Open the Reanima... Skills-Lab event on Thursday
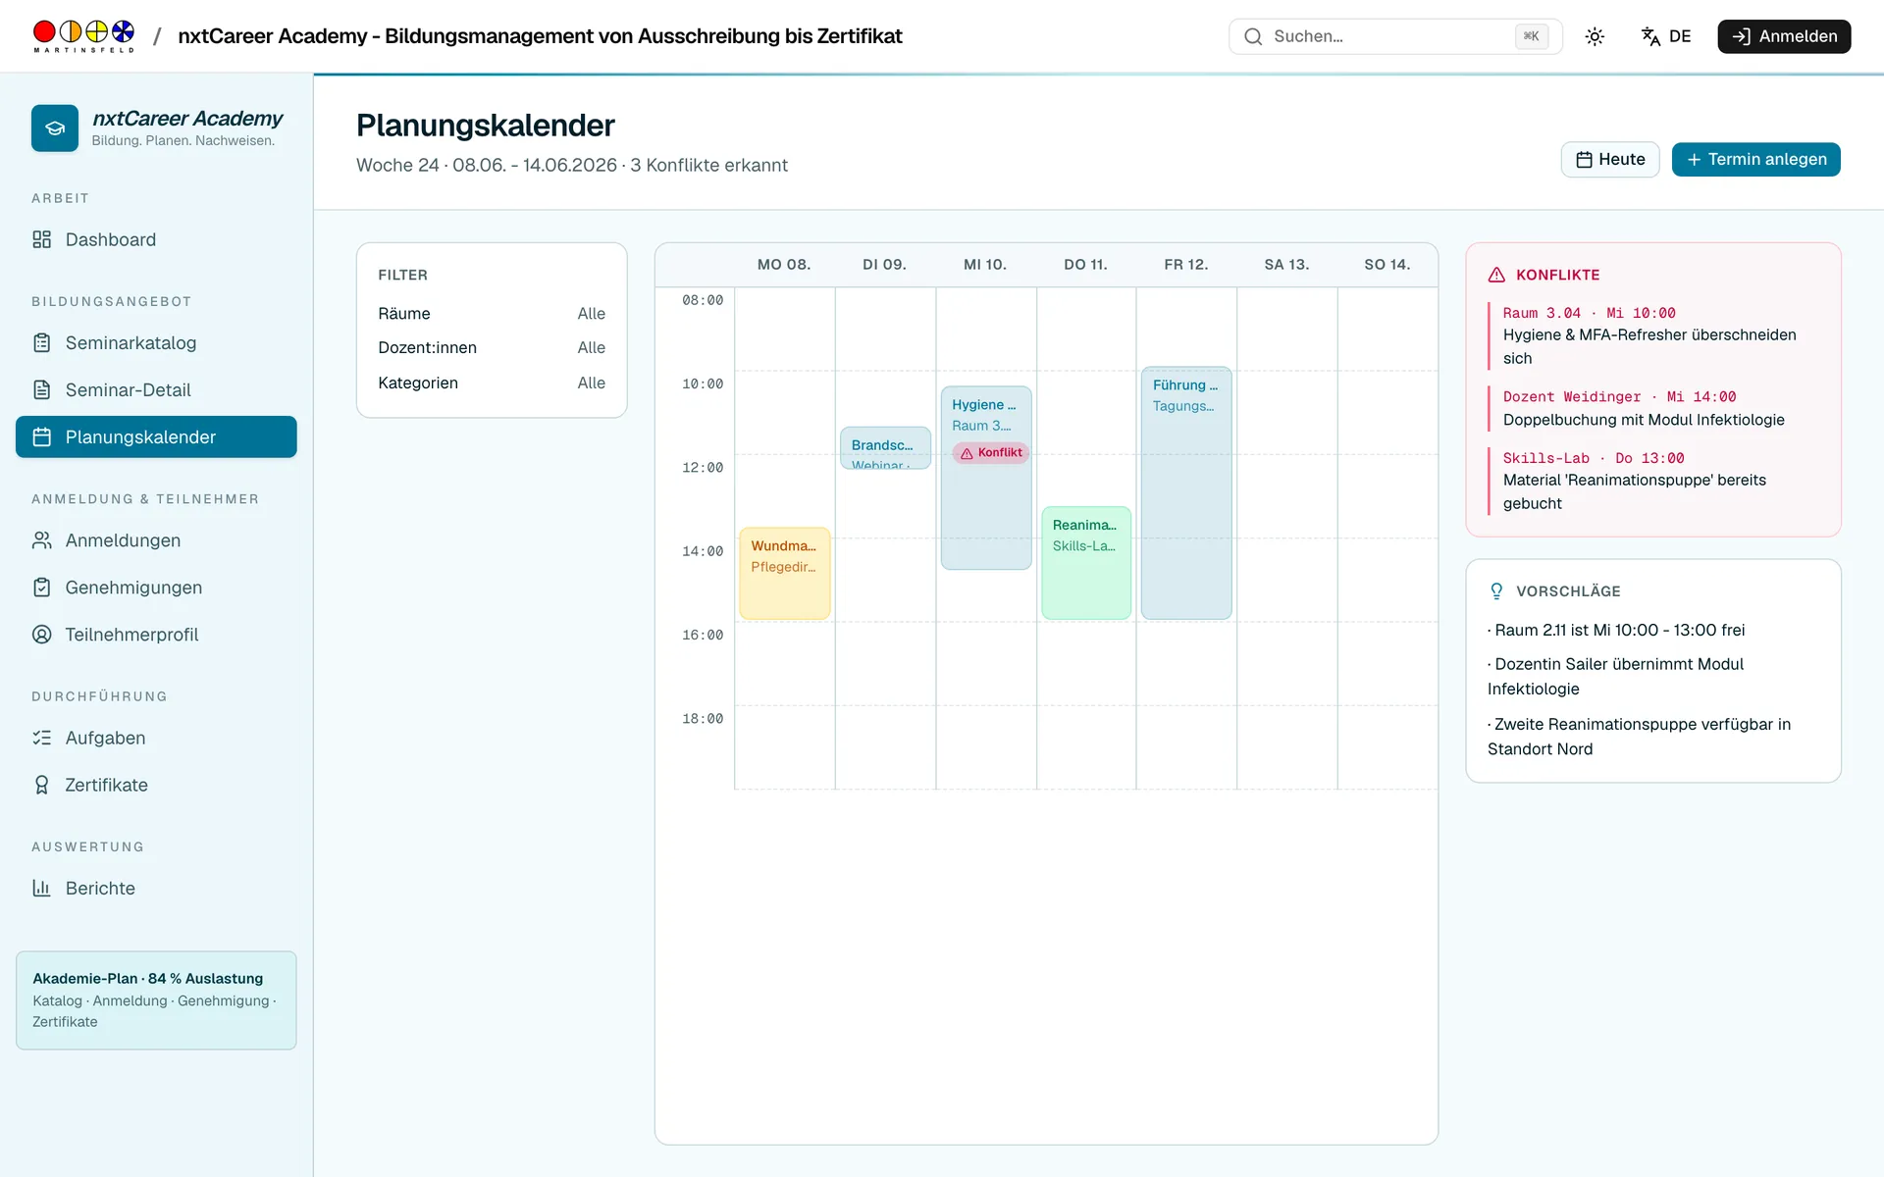The height and width of the screenshot is (1177, 1884). coord(1086,563)
